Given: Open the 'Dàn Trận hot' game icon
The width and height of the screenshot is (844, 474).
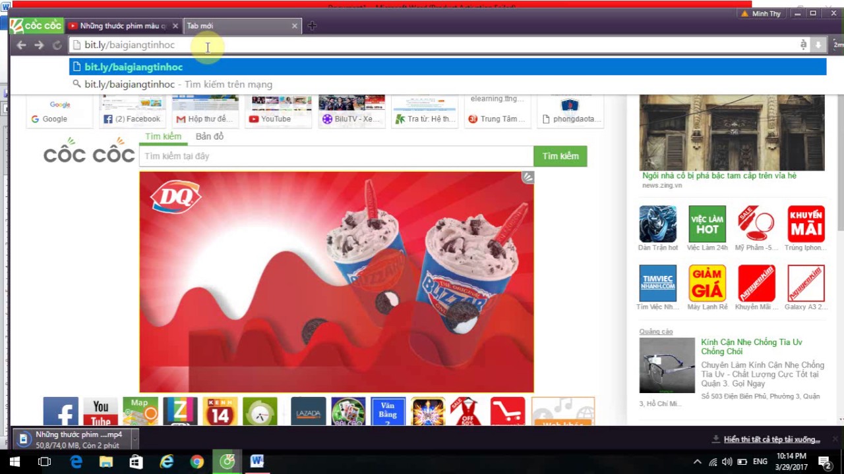Looking at the screenshot, I should click(657, 224).
